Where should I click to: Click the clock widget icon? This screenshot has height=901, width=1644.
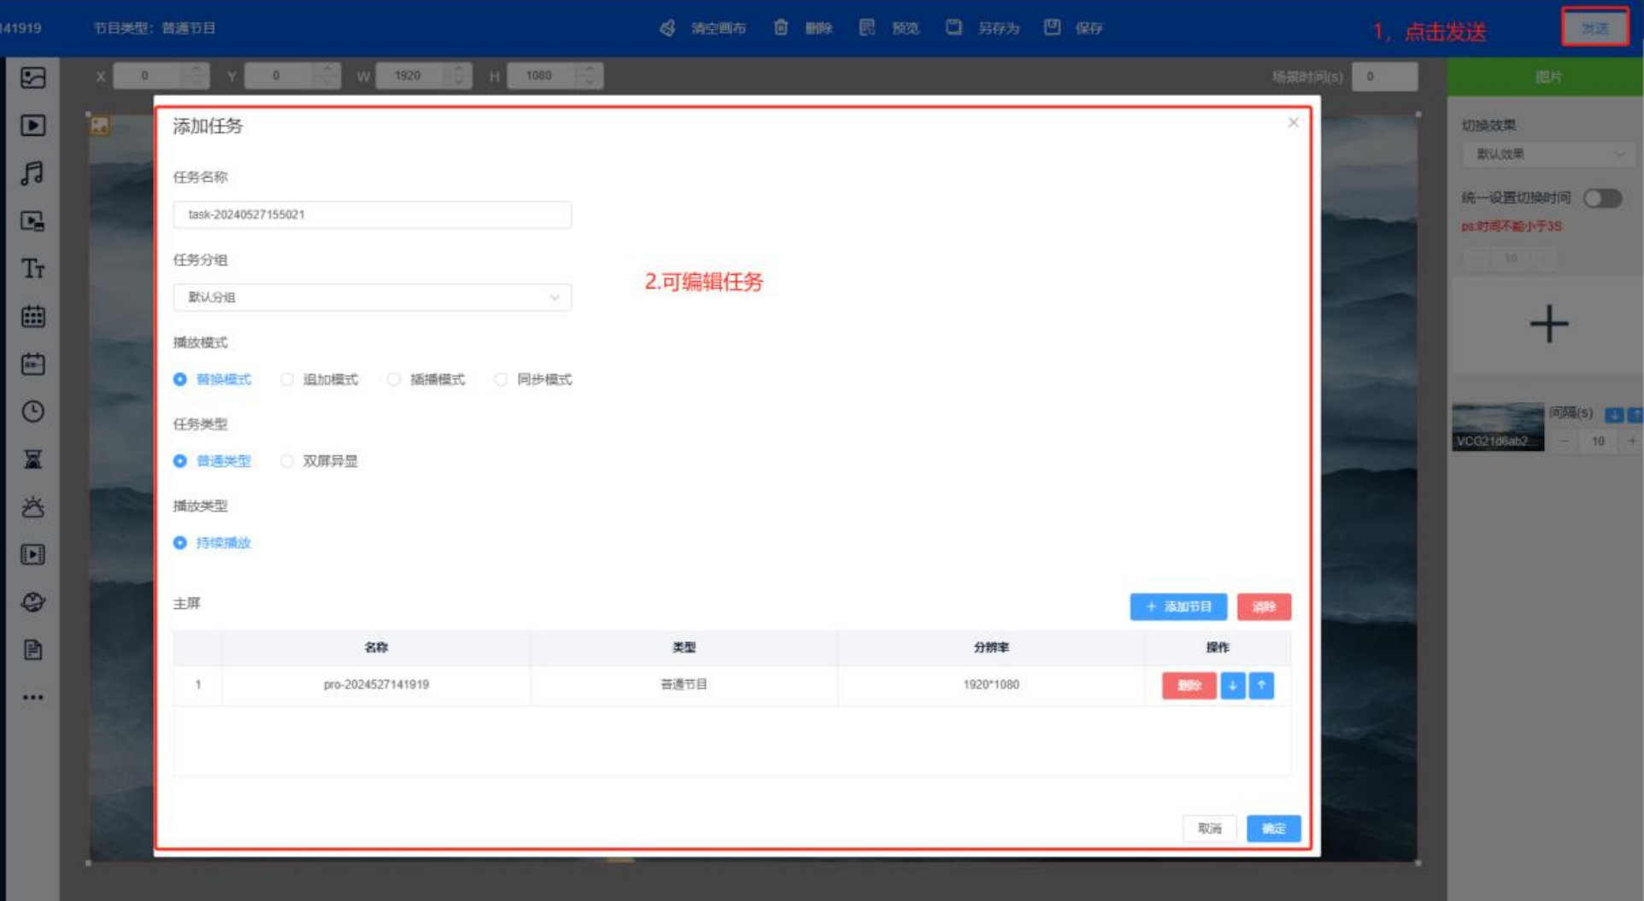[32, 412]
